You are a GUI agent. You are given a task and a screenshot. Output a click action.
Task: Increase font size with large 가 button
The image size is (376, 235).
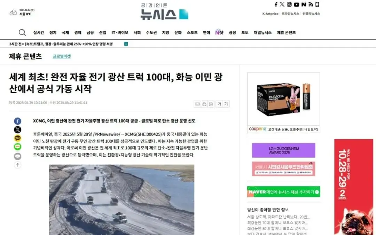[226, 104]
